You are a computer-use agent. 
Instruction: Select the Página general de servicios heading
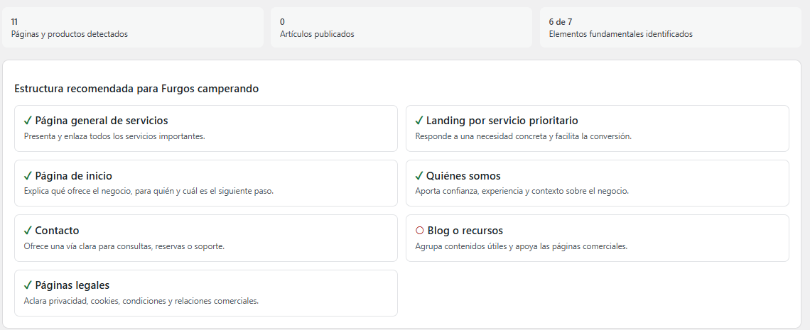pos(101,121)
